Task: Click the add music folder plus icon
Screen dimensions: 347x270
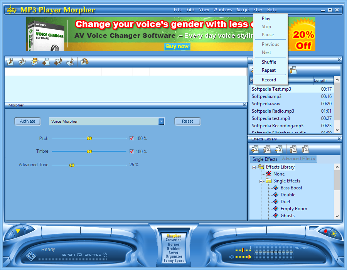Action: click(58, 62)
